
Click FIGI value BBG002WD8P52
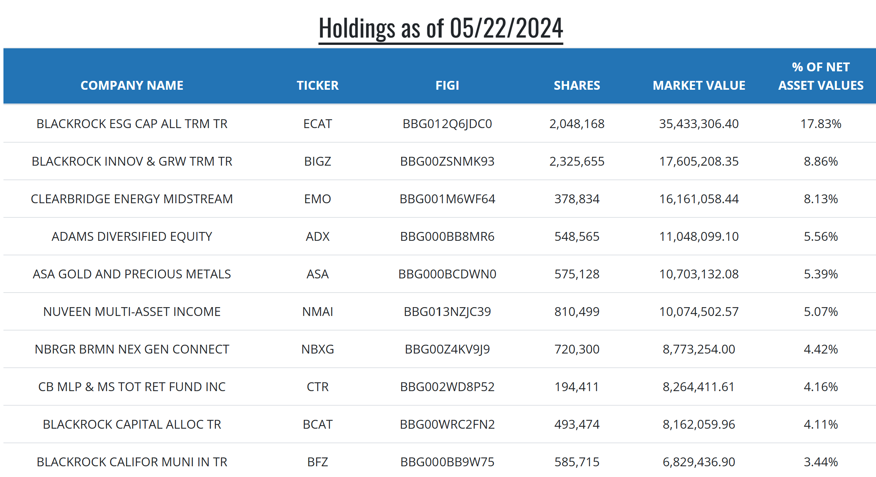447,387
